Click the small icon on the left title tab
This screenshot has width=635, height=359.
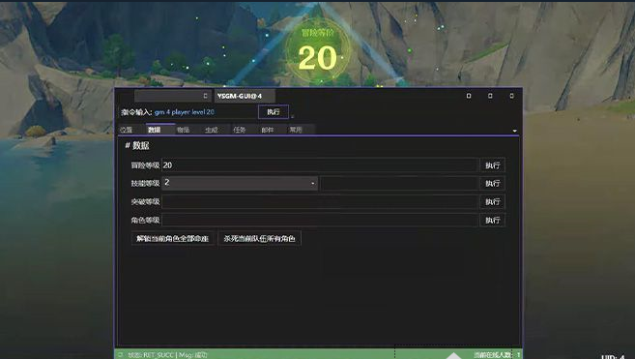[205, 96]
